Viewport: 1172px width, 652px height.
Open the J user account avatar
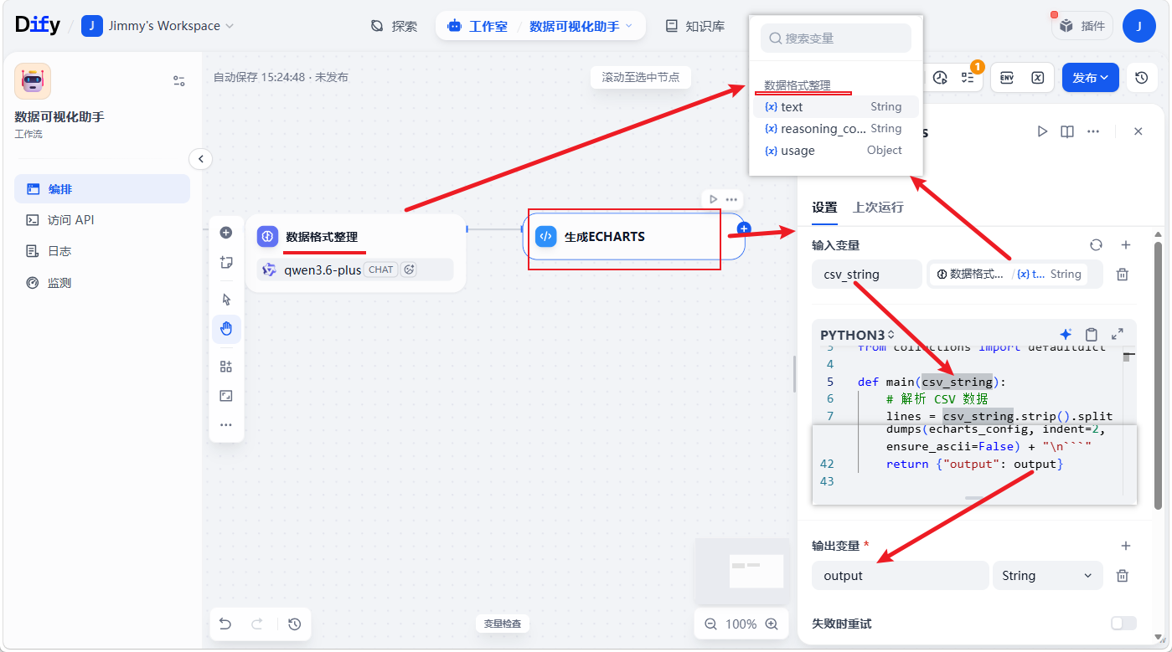coord(1139,26)
